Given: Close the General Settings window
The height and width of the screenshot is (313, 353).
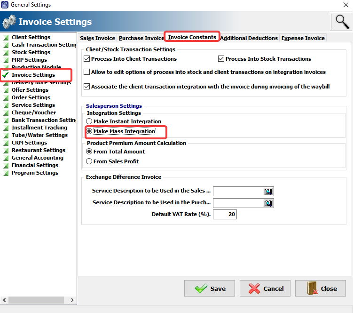Looking at the screenshot, I should pos(346,5).
